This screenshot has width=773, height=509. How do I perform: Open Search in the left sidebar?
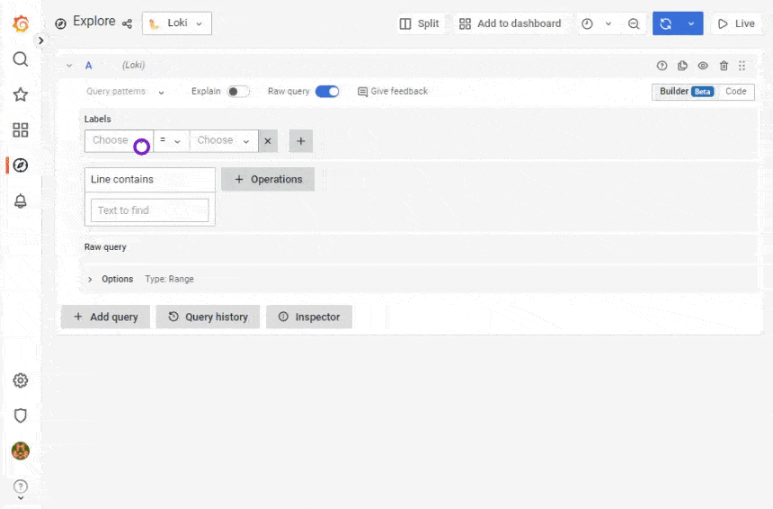20,59
